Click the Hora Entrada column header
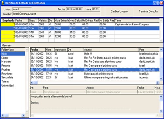 [x=62, y=20]
